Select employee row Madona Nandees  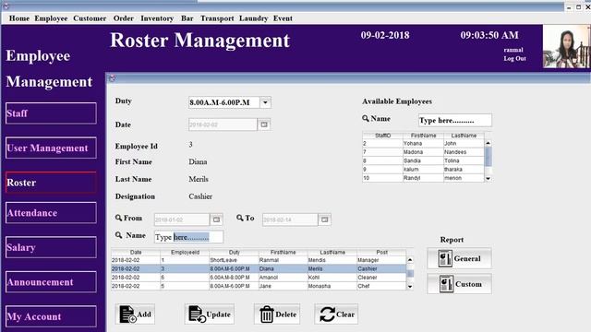pyautogui.click(x=423, y=152)
